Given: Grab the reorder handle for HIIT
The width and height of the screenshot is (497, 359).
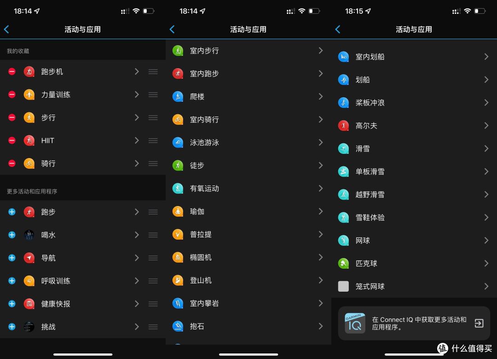Looking at the screenshot, I should (153, 140).
